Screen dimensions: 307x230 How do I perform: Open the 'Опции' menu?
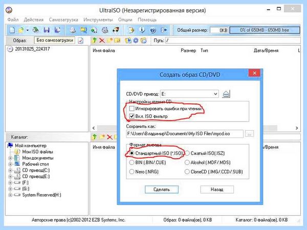[x=125, y=20]
